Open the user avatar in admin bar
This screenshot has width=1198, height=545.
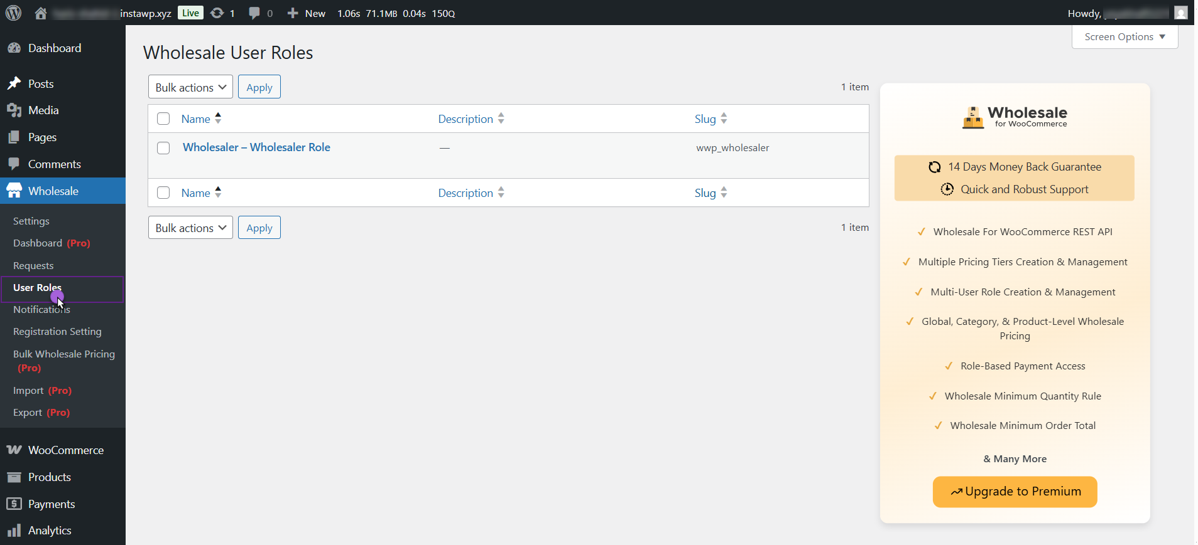(x=1181, y=13)
